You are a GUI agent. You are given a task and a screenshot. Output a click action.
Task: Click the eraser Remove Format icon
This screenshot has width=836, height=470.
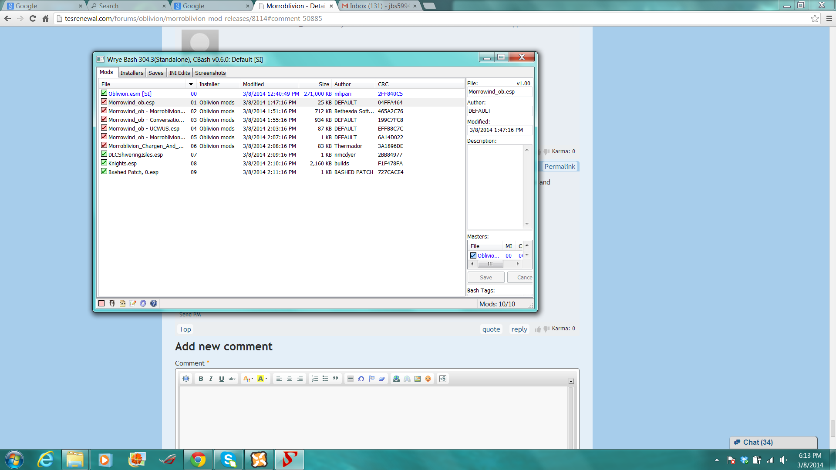click(382, 379)
